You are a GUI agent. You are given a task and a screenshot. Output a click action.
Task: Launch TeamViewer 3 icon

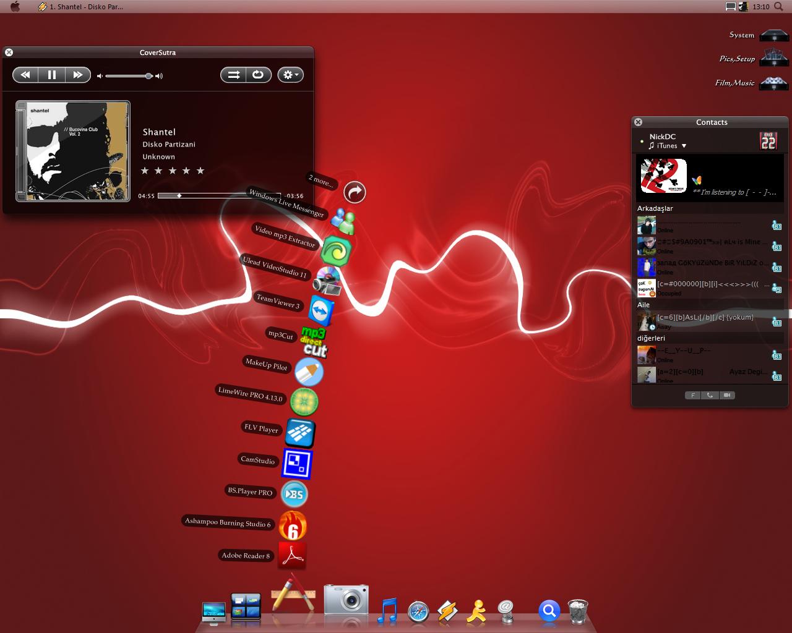pos(321,310)
